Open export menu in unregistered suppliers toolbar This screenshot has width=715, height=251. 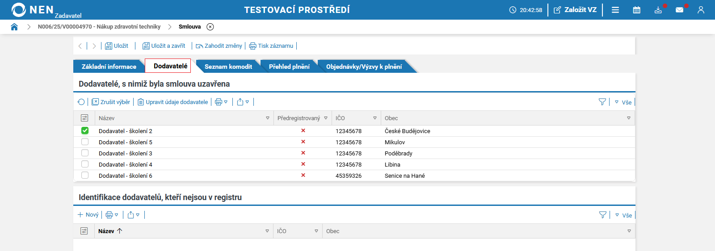[x=133, y=215]
